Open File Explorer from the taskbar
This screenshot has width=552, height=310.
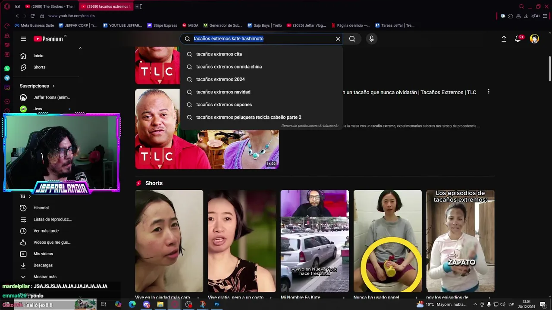point(160,304)
